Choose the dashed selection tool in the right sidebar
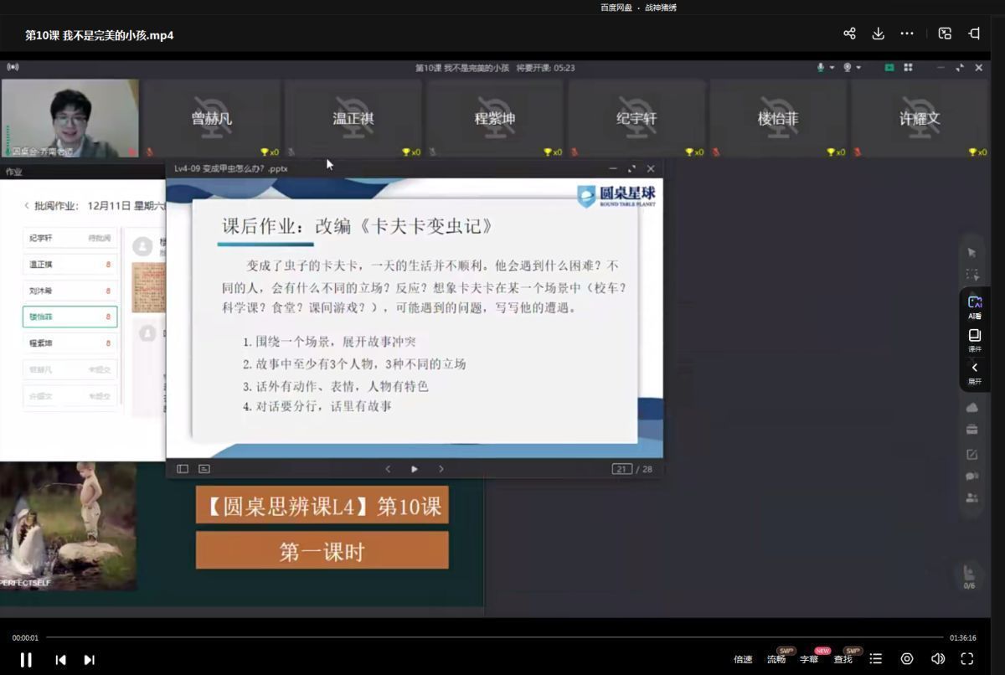1005x675 pixels. click(x=971, y=275)
